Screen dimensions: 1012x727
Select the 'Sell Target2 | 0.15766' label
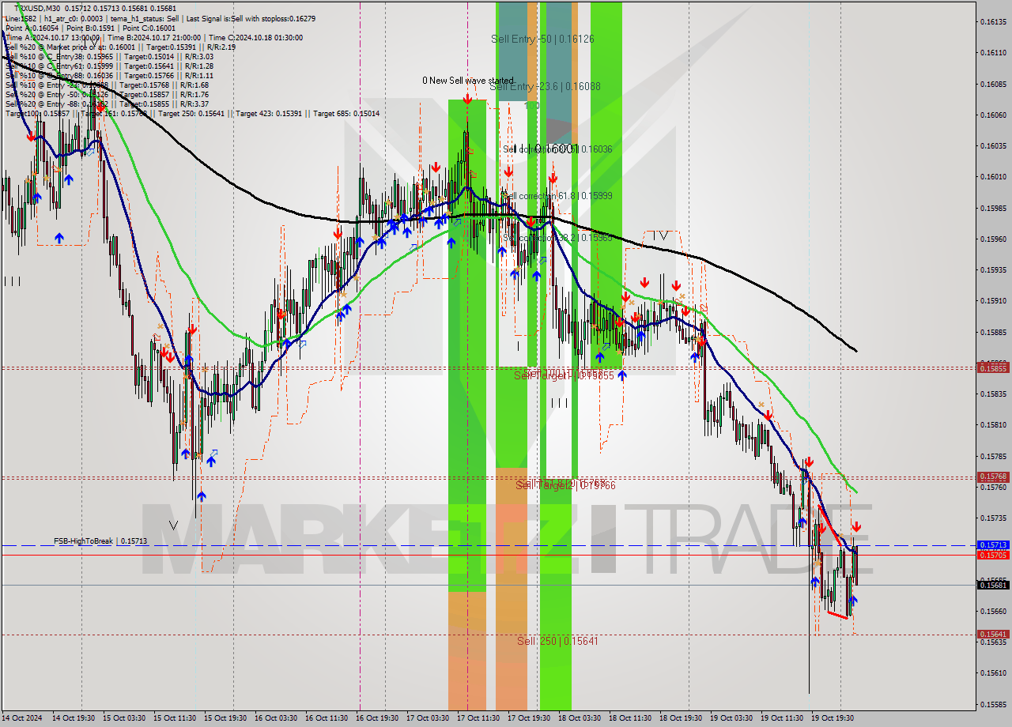tap(566, 484)
